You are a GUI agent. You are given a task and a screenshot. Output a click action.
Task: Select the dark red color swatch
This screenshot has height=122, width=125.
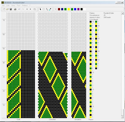point(59,9)
